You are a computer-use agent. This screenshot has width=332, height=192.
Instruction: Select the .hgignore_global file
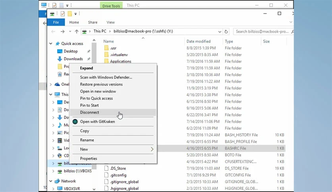124,188
